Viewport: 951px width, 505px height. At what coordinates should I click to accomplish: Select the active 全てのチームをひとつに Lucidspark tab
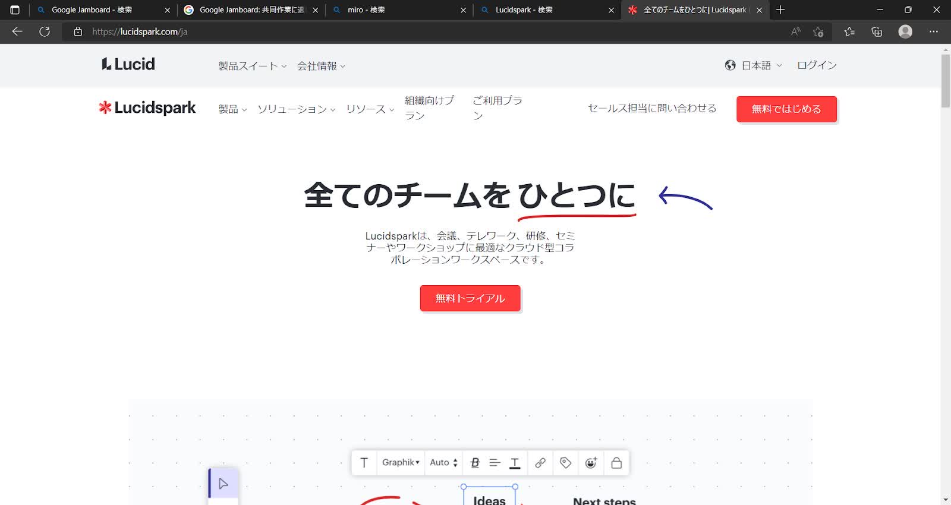[695, 10]
